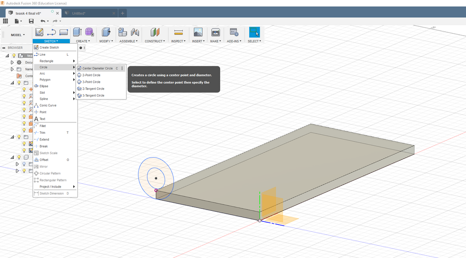This screenshot has height=258, width=466.
Task: Toggle lightbulb visibility of the root component
Action: coord(14,56)
